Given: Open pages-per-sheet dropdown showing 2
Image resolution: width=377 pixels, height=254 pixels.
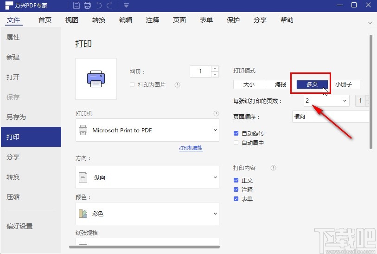Looking at the screenshot, I should pyautogui.click(x=326, y=101).
